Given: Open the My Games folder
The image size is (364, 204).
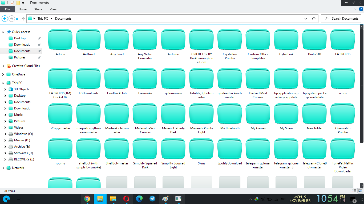Looking at the screenshot, I should (258, 113).
